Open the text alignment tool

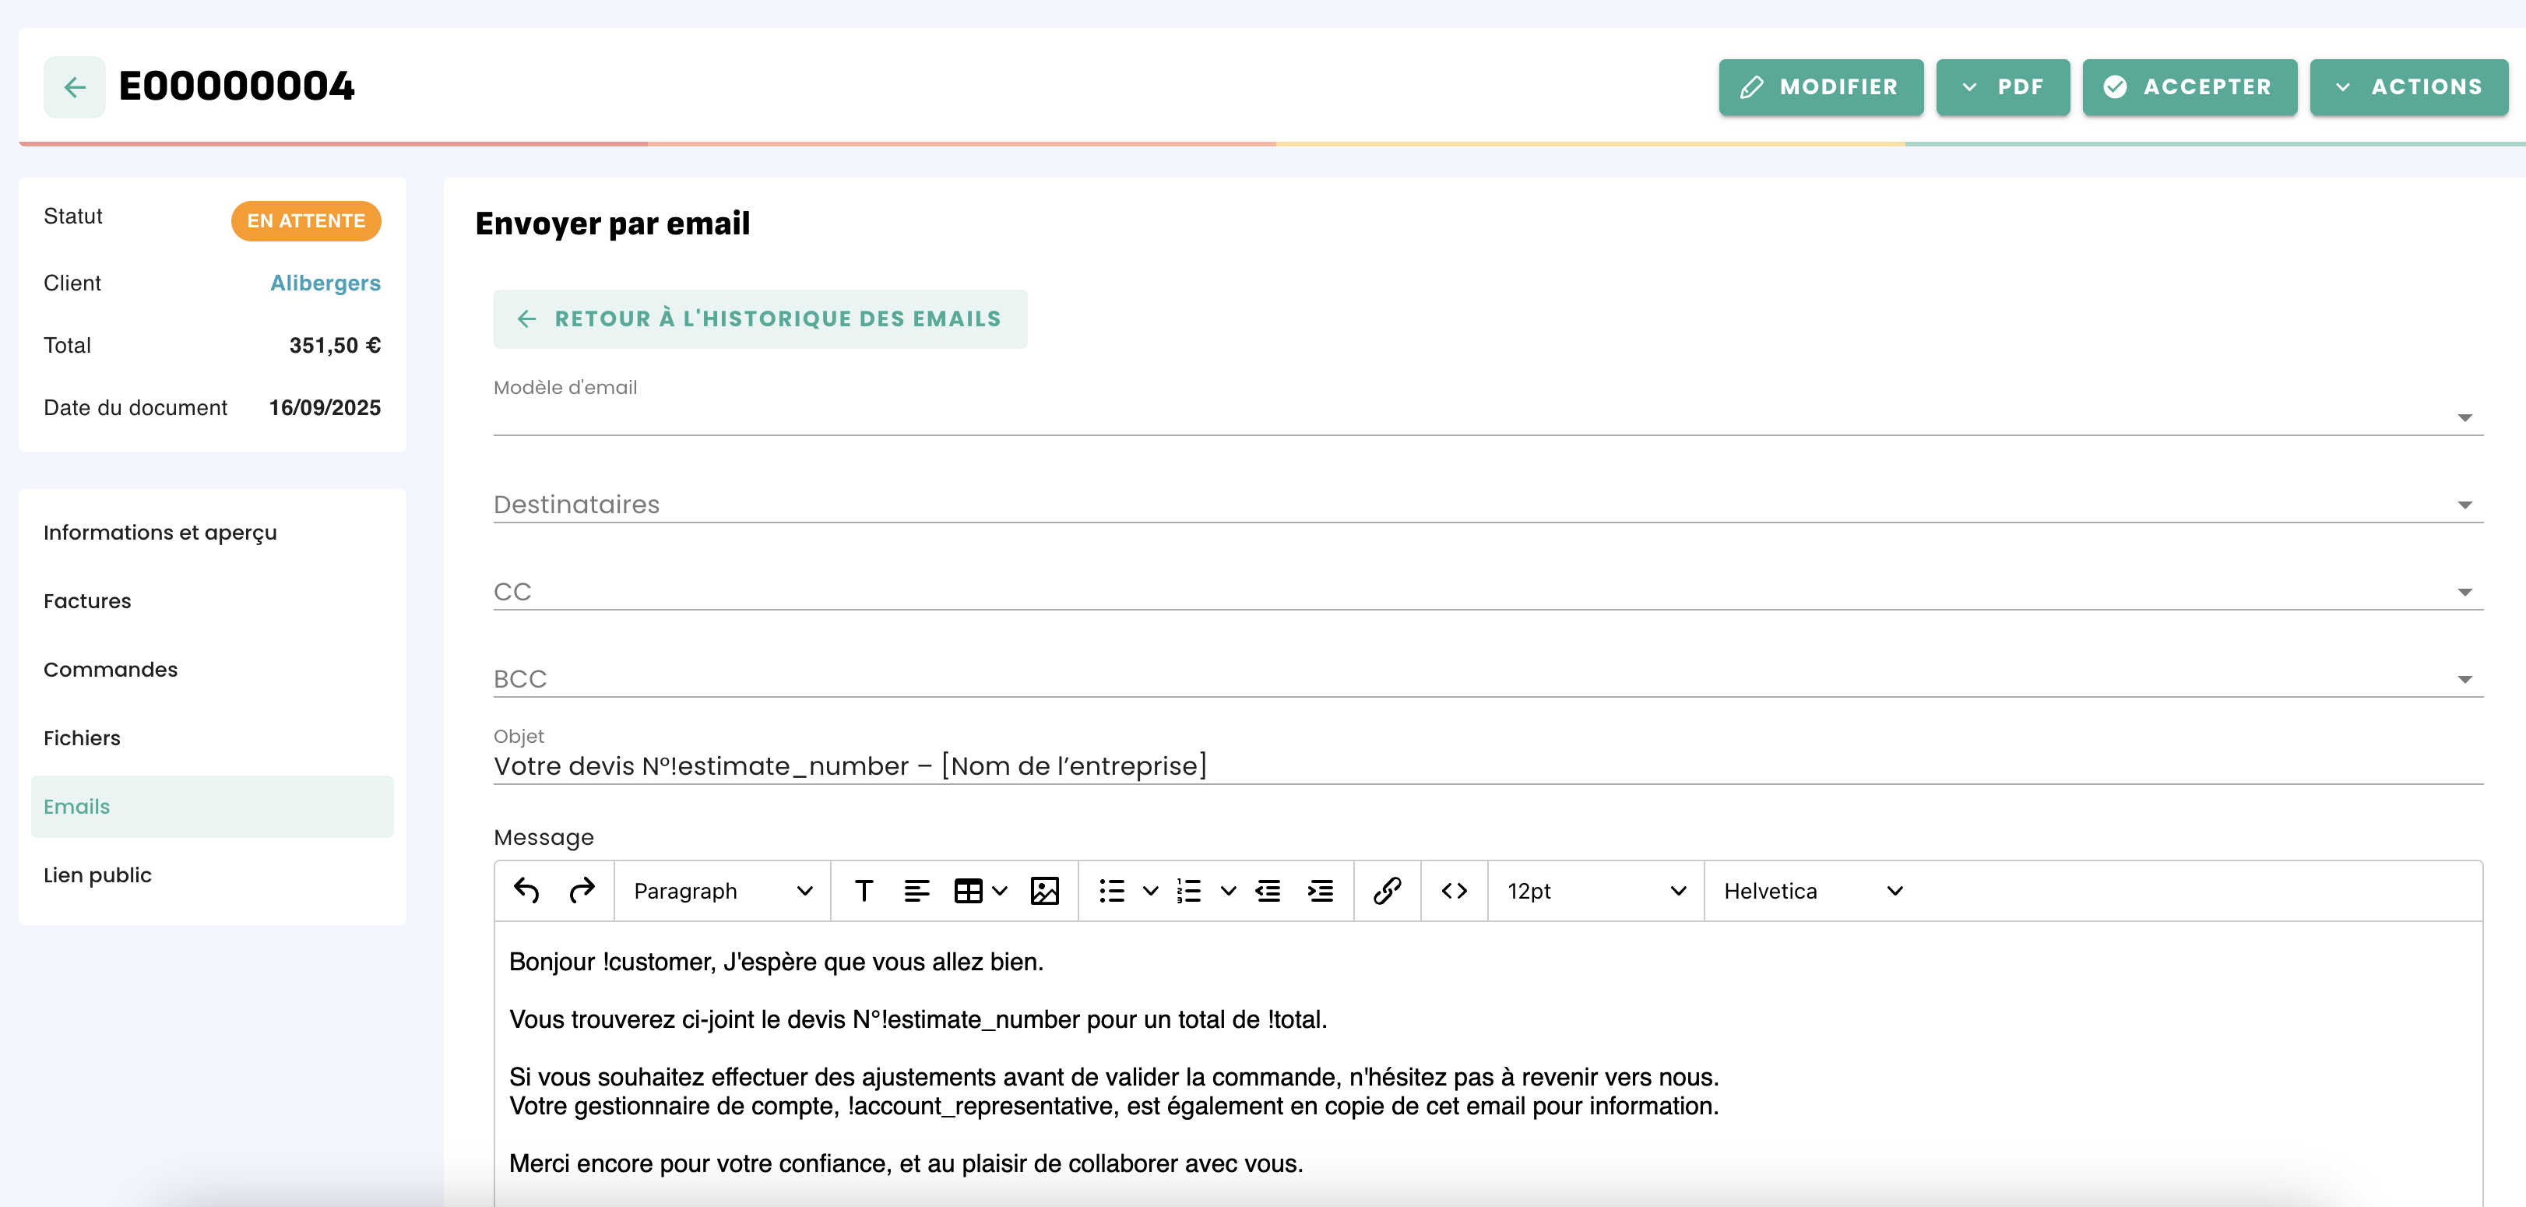coord(916,890)
